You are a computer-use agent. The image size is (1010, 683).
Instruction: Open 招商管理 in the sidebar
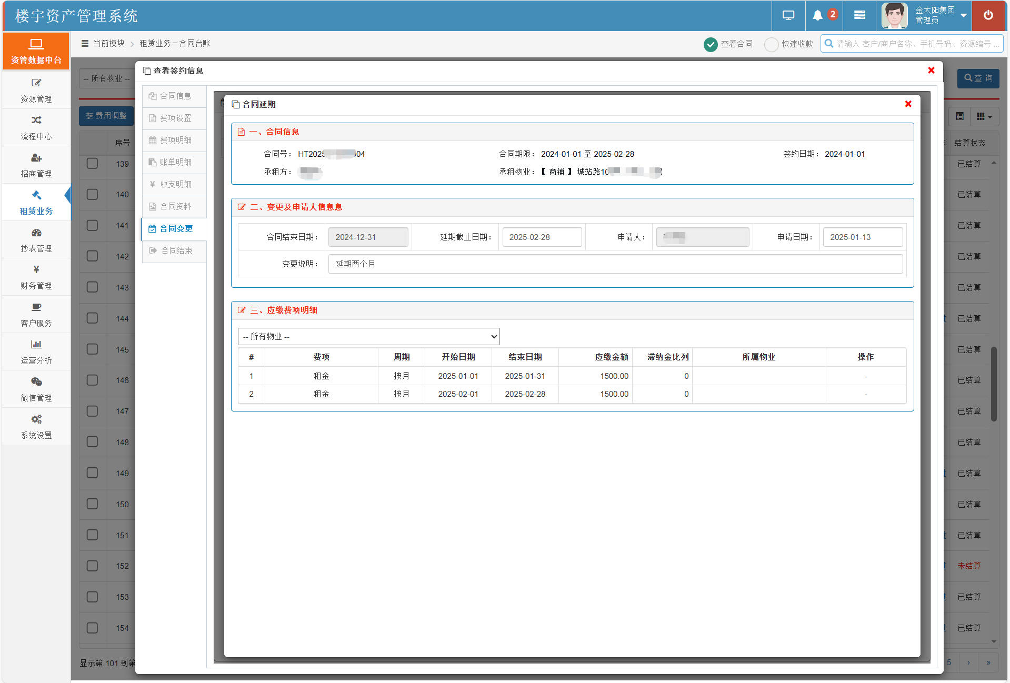point(36,165)
